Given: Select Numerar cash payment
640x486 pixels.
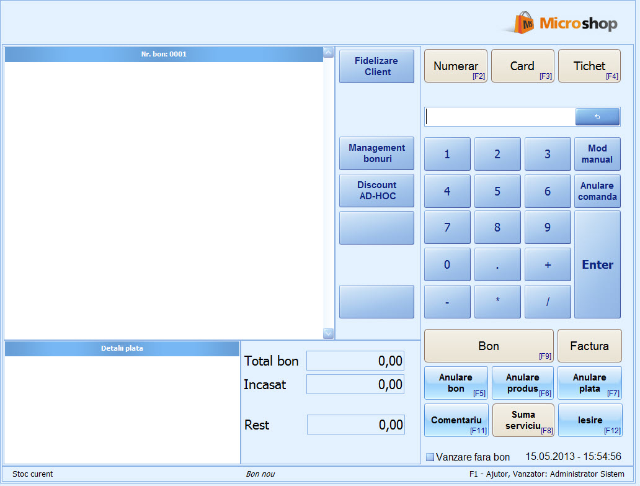Looking at the screenshot, I should pyautogui.click(x=456, y=66).
